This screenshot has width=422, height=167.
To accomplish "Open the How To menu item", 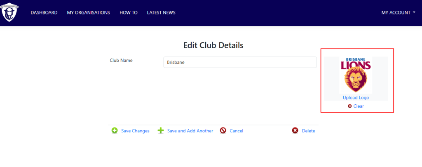I will point(129,13).
